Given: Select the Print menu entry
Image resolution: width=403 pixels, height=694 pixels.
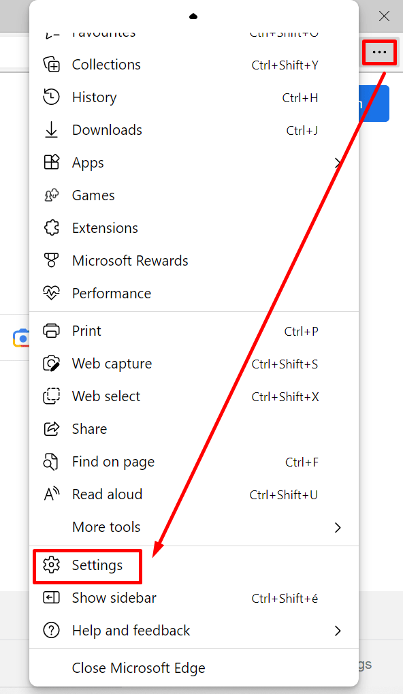Looking at the screenshot, I should pos(194,331).
